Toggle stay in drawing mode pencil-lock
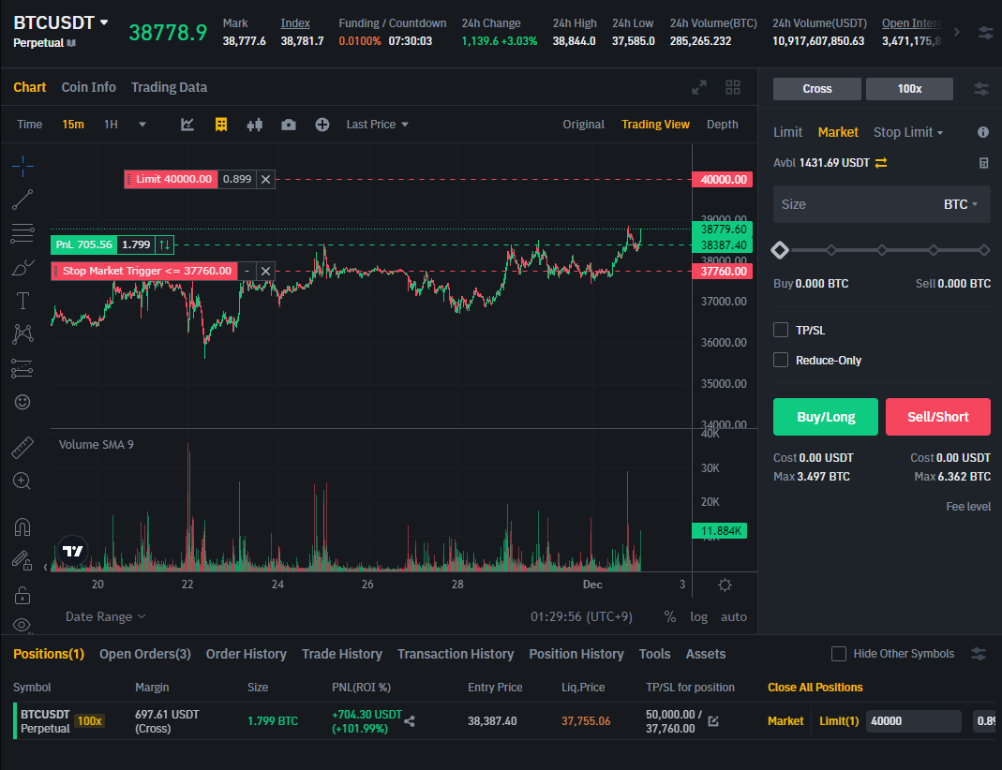The width and height of the screenshot is (1002, 770). [22, 560]
